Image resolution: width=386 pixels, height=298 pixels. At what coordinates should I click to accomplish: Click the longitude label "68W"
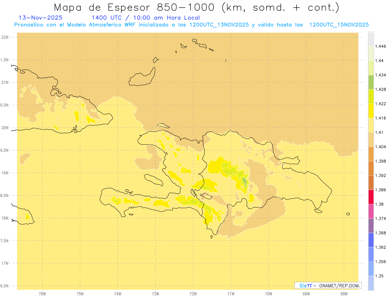344,293
